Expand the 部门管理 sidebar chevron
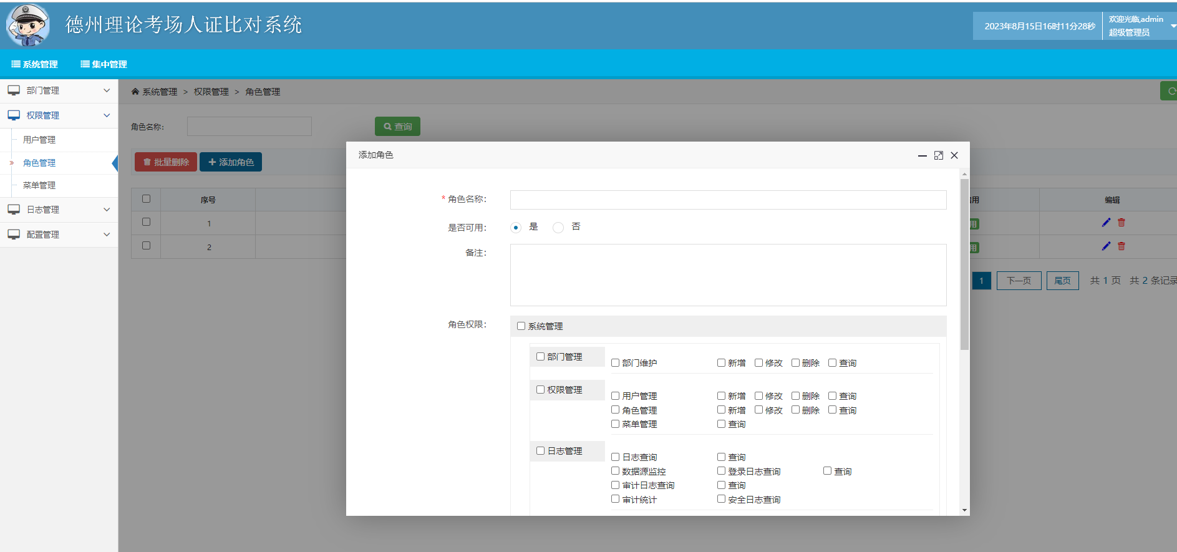1177x552 pixels. pyautogui.click(x=107, y=90)
